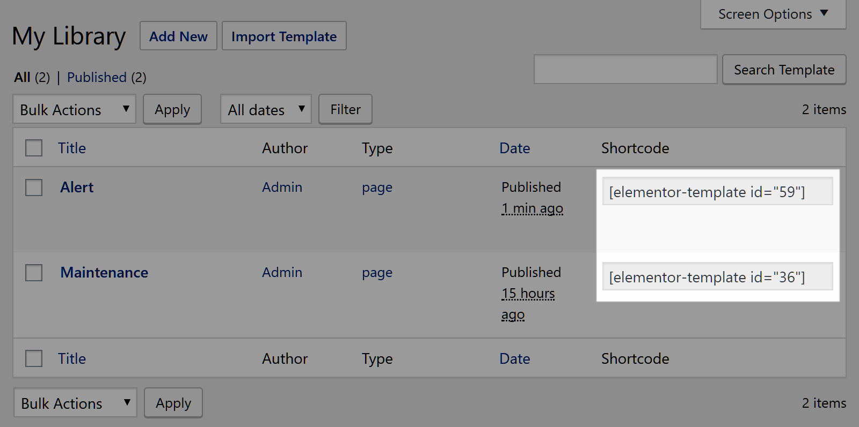Check the Alert template row checkbox
859x427 pixels.
[34, 188]
